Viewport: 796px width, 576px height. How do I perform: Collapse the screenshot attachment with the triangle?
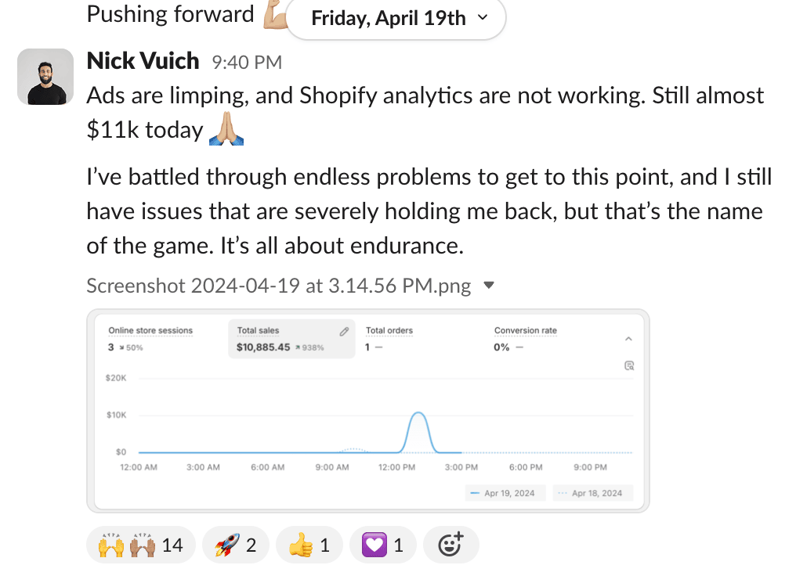pos(490,286)
